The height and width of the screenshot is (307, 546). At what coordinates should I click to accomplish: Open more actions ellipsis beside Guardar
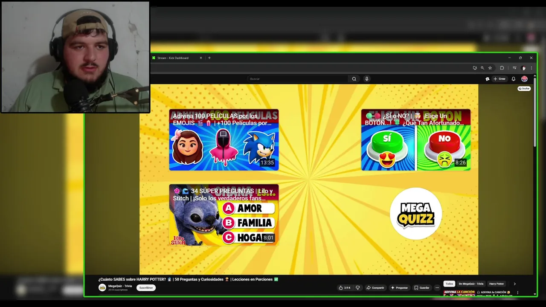437,288
